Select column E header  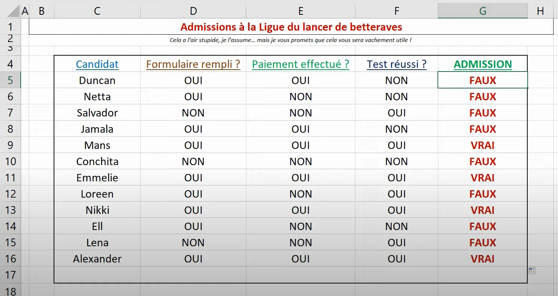tap(301, 11)
